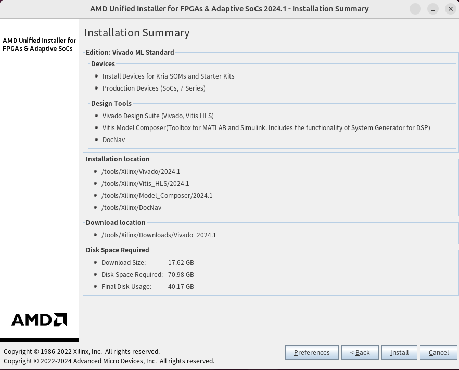Close the installer window
This screenshot has height=370, width=459.
pyautogui.click(x=451, y=9)
